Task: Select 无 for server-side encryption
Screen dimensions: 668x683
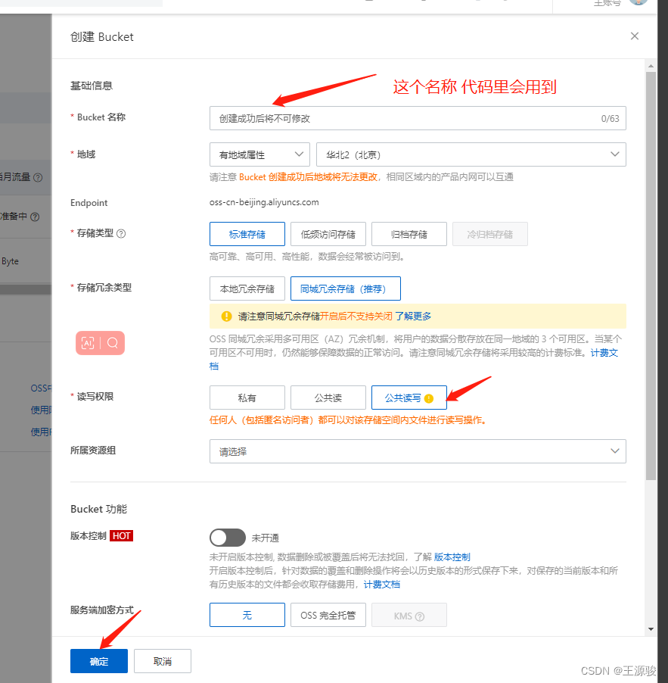Action: (x=247, y=615)
